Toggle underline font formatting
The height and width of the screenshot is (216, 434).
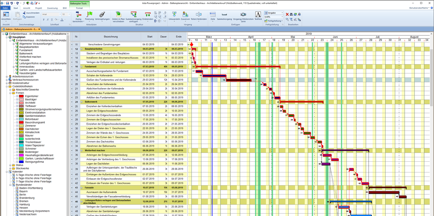52,20
